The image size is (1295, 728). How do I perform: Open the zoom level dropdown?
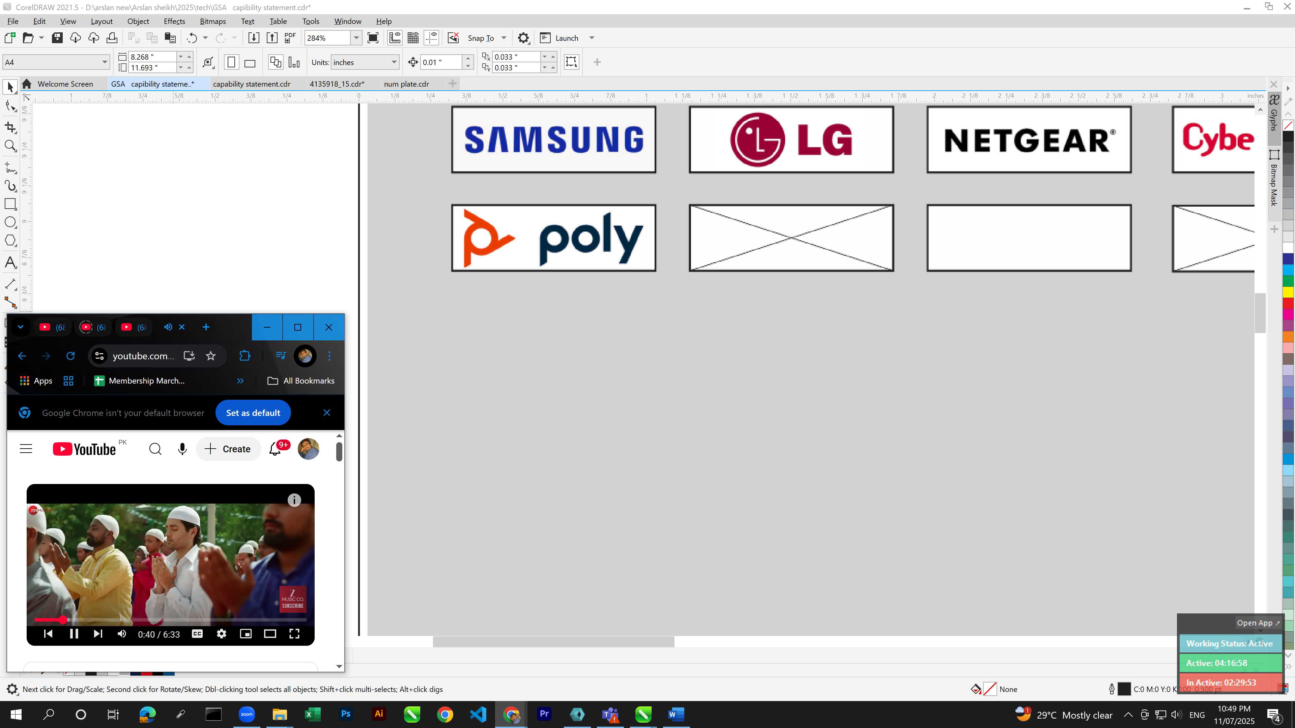[x=356, y=38]
